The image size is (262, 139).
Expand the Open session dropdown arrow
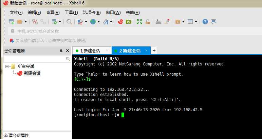25,22
